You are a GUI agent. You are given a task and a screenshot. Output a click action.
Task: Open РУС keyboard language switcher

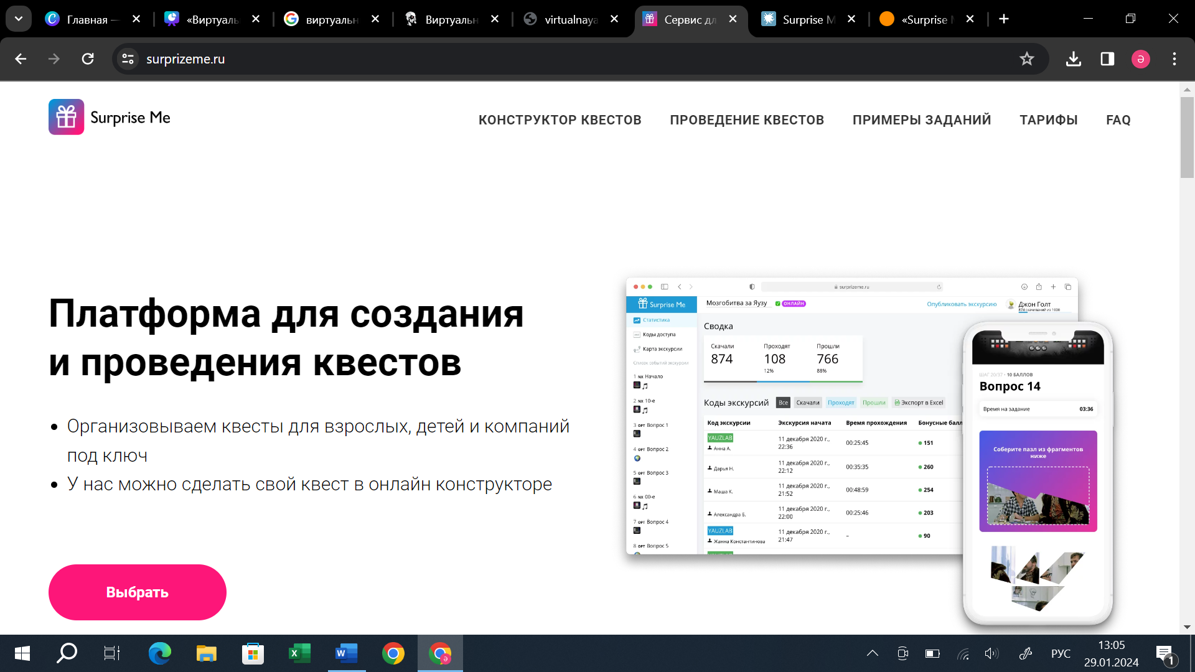click(x=1061, y=653)
